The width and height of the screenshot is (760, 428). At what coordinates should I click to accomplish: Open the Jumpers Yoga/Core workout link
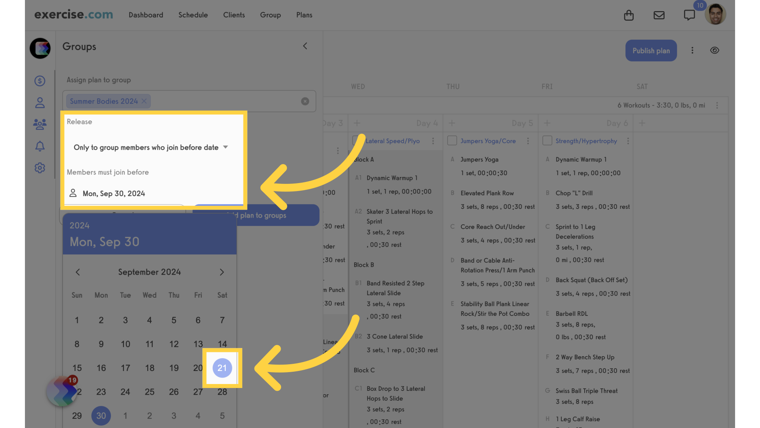[x=488, y=141]
